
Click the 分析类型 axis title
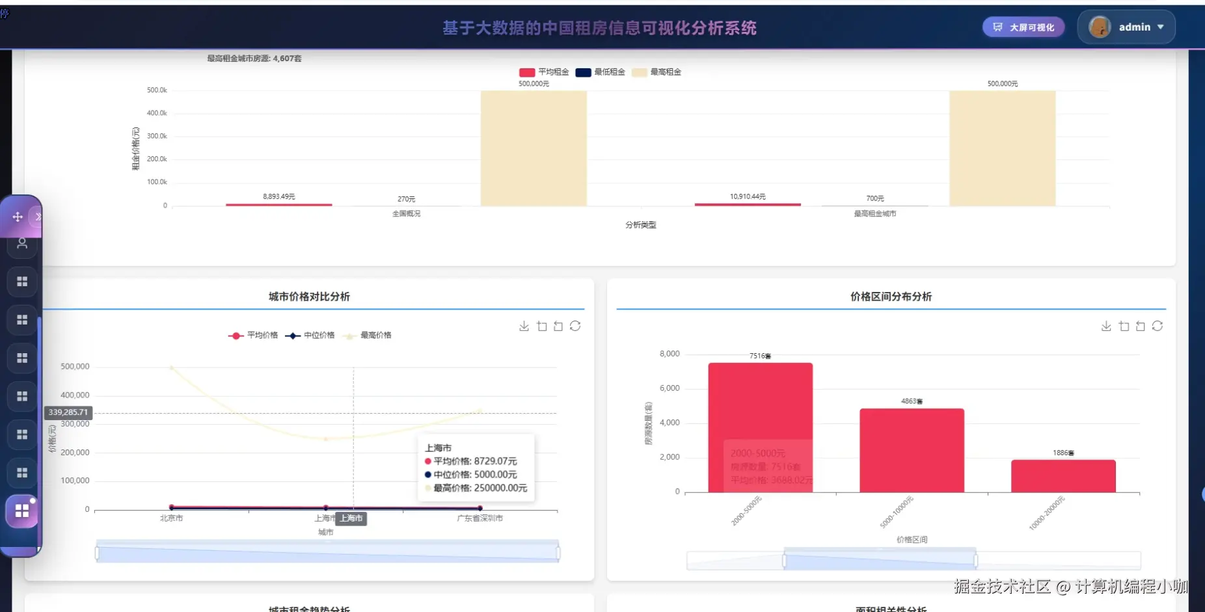pyautogui.click(x=641, y=225)
